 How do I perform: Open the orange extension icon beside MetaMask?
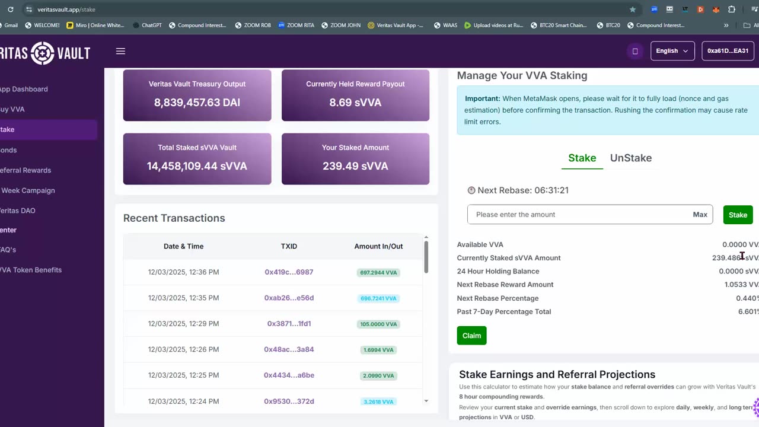point(701,9)
